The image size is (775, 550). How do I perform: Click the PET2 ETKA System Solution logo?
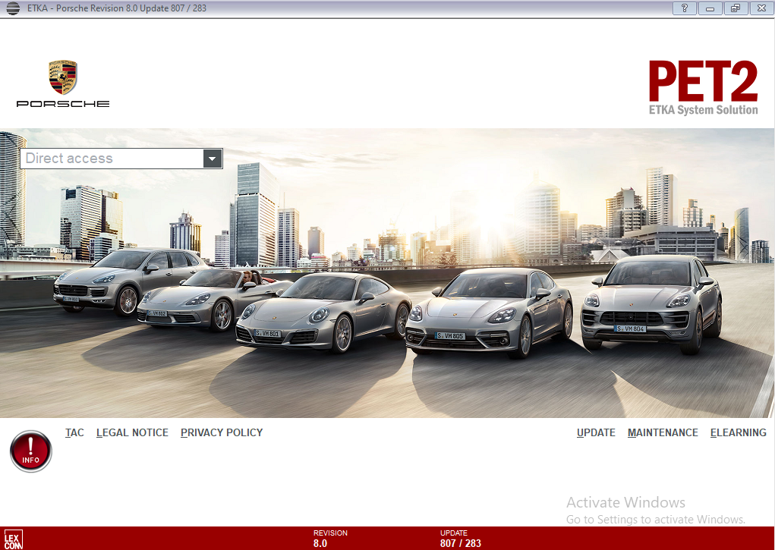point(702,83)
